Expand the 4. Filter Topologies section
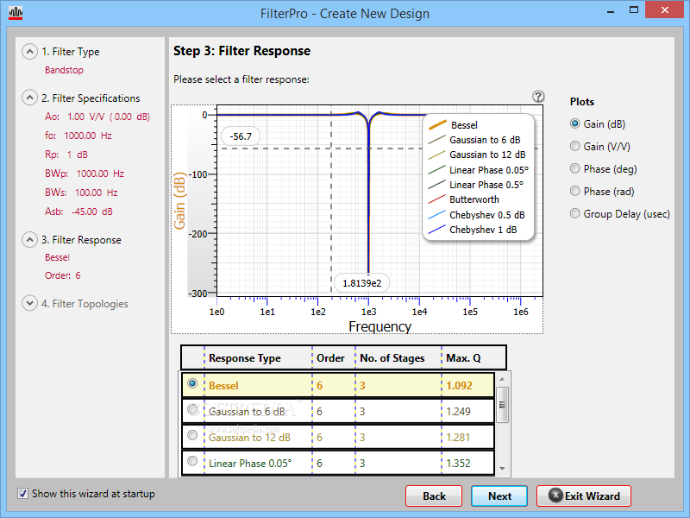The width and height of the screenshot is (690, 518). (x=29, y=304)
